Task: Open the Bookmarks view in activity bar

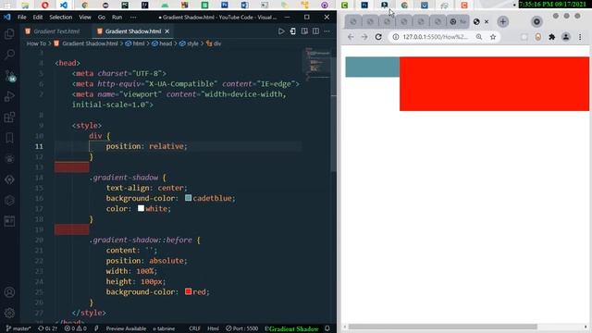Action: pyautogui.click(x=9, y=138)
